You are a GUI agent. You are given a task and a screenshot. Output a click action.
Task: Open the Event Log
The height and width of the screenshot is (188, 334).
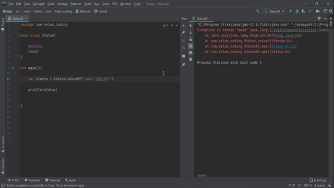[x=318, y=180]
